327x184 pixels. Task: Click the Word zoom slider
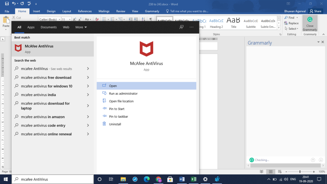pyautogui.click(x=300, y=172)
